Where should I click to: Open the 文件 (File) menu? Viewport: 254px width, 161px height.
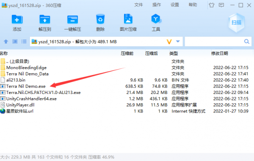pos(138,5)
